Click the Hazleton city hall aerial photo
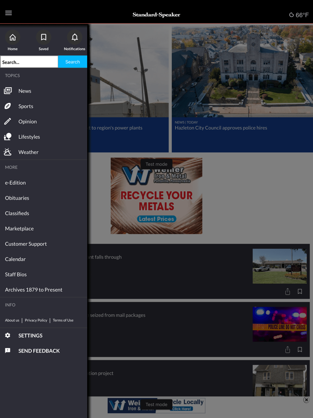This screenshot has height=418, width=313. point(242,72)
